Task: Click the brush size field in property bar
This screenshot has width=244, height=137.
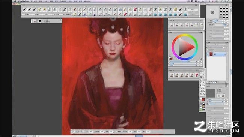Action: 91,132
